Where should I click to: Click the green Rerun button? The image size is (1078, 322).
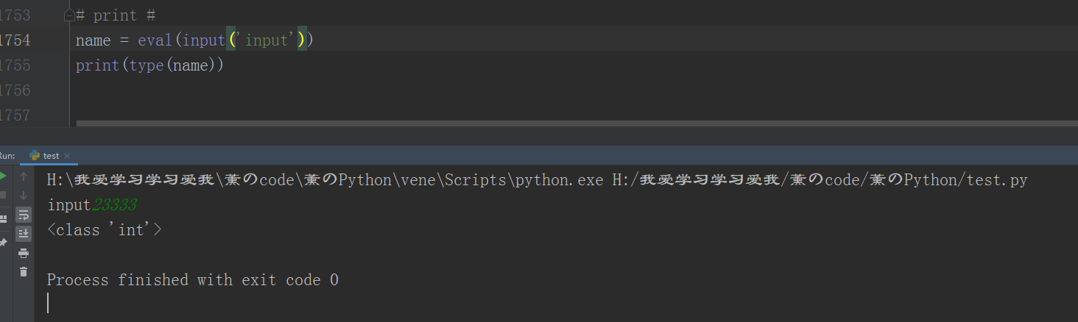pos(3,176)
